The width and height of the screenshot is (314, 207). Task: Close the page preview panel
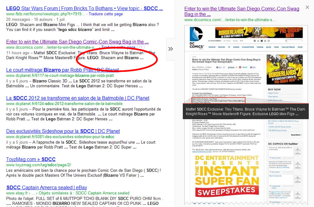pos(307,7)
